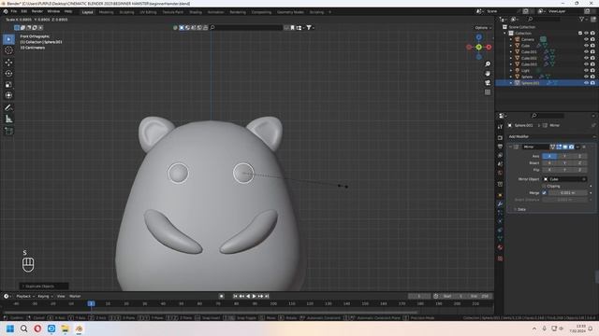
Task: Open the Options dropdown in viewport
Action: point(483,28)
